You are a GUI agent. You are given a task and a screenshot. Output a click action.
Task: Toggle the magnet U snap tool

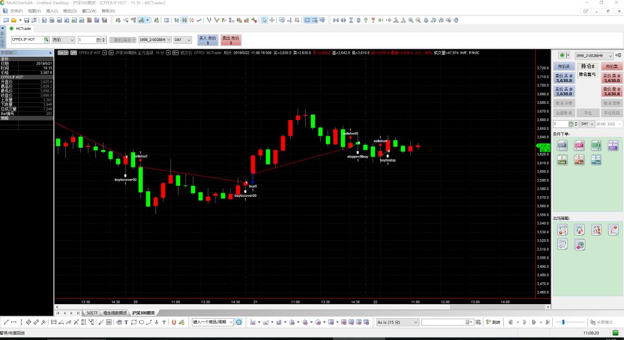coord(174,322)
